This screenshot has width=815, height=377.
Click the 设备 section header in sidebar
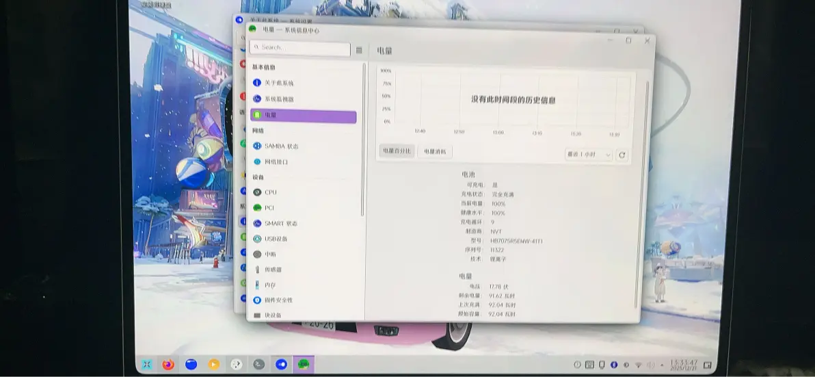pyautogui.click(x=258, y=177)
